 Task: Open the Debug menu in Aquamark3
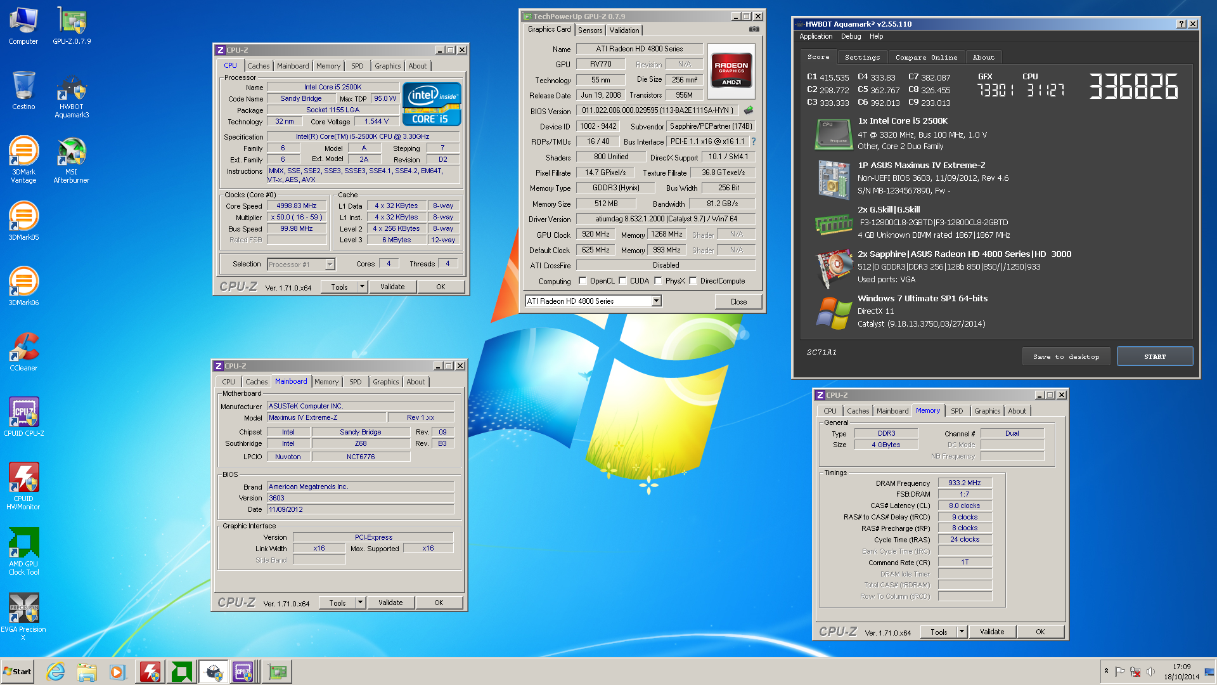(851, 37)
